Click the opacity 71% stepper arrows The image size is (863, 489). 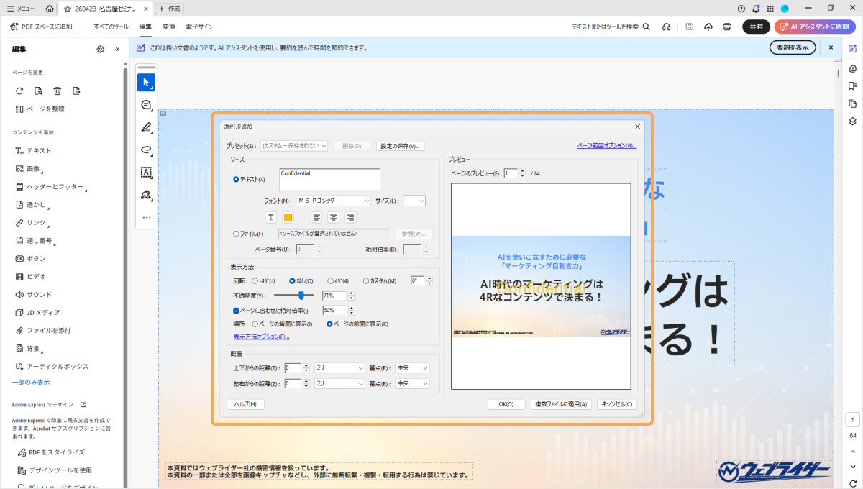point(352,296)
